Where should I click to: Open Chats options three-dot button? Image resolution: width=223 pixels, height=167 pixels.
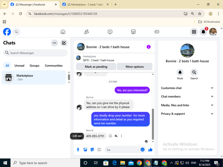54,43
